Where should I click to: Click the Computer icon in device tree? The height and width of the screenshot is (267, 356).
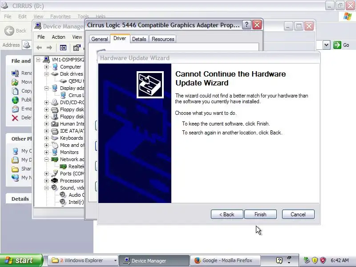pyautogui.click(x=55, y=67)
